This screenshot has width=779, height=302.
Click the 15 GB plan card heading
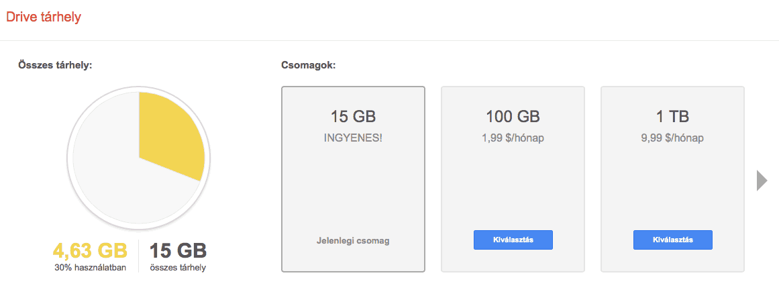[353, 117]
